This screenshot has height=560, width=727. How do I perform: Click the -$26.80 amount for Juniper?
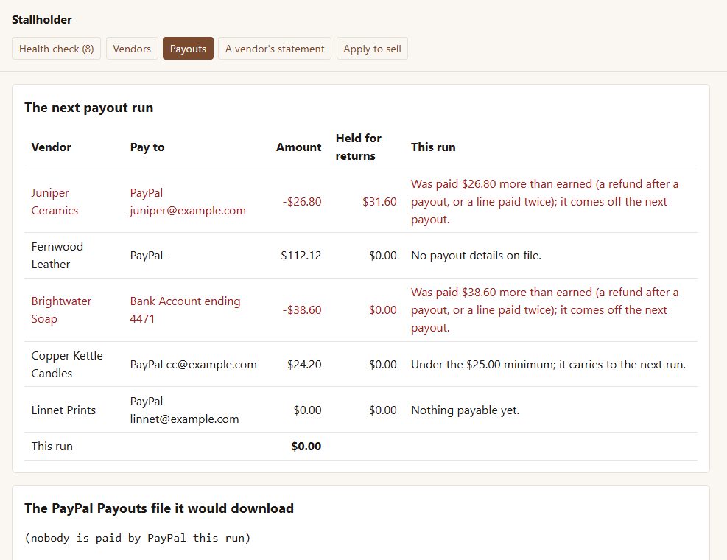pos(302,202)
